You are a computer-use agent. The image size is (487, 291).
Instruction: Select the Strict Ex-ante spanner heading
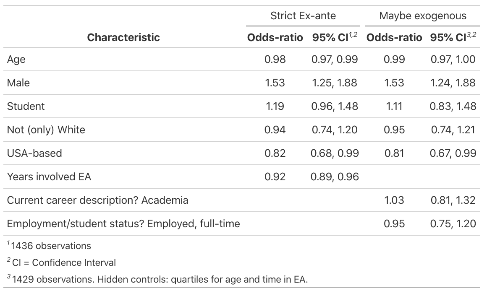[303, 16]
